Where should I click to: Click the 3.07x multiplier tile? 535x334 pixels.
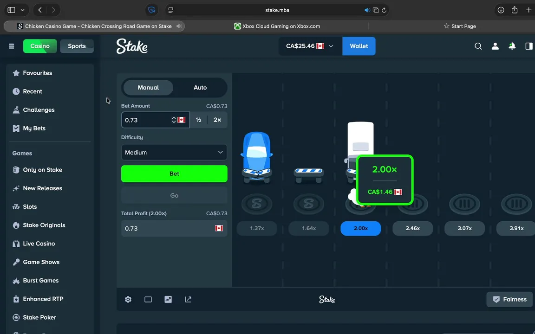coord(464,228)
